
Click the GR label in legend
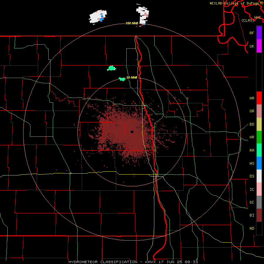tap(252, 111)
